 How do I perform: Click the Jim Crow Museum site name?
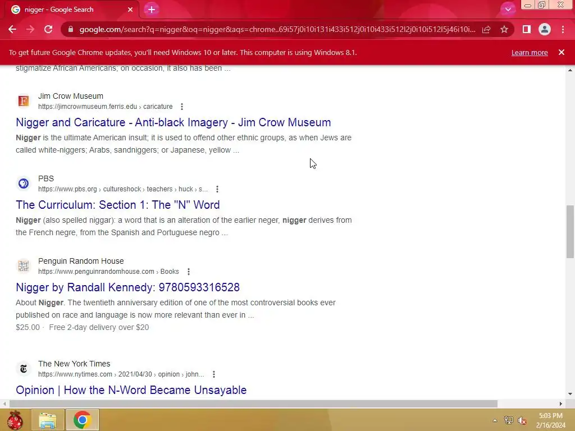(x=70, y=96)
